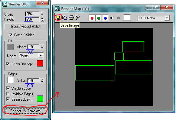This screenshot has width=176, height=120.
Task: Display the alpha channel
Action: pos(112,18)
